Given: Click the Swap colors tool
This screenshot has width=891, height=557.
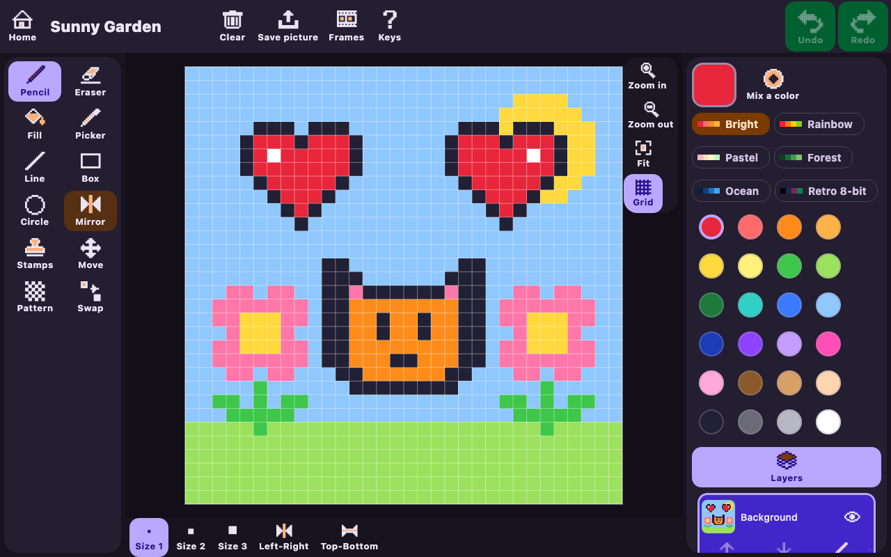Looking at the screenshot, I should tap(90, 297).
